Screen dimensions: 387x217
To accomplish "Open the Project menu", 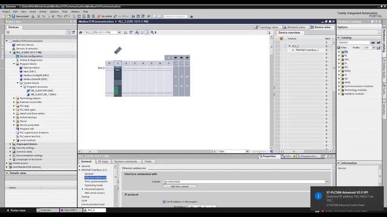I will [6, 11].
